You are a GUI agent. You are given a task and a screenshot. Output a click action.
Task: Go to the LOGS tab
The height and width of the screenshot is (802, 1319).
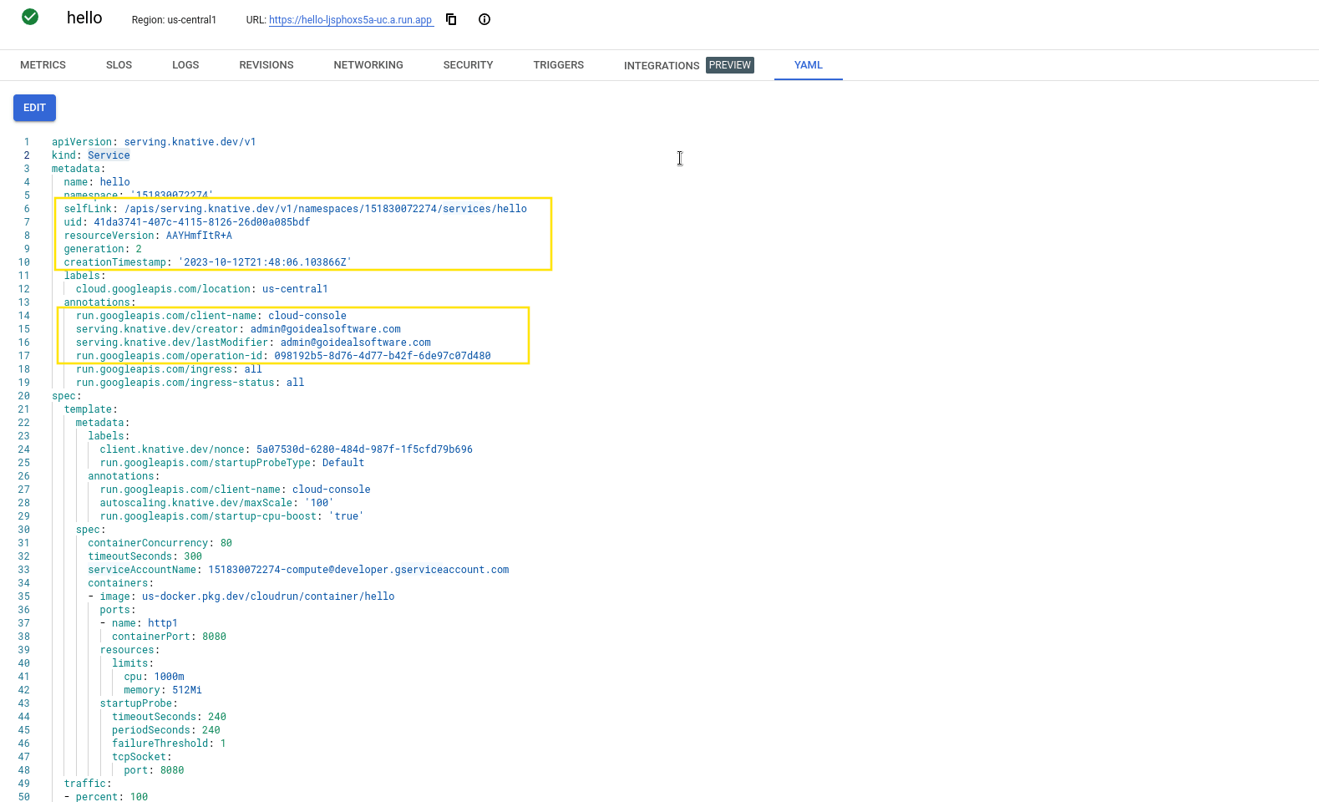pos(185,65)
